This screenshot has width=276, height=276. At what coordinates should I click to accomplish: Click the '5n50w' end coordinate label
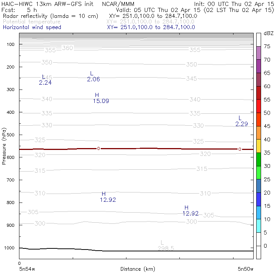point(245,269)
